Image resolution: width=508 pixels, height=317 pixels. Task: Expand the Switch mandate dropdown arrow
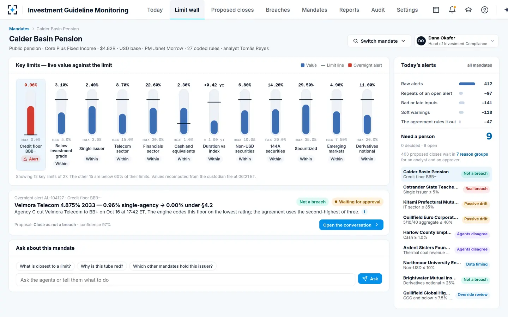(403, 41)
